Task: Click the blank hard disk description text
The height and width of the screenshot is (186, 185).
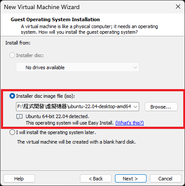Action: 77,142
